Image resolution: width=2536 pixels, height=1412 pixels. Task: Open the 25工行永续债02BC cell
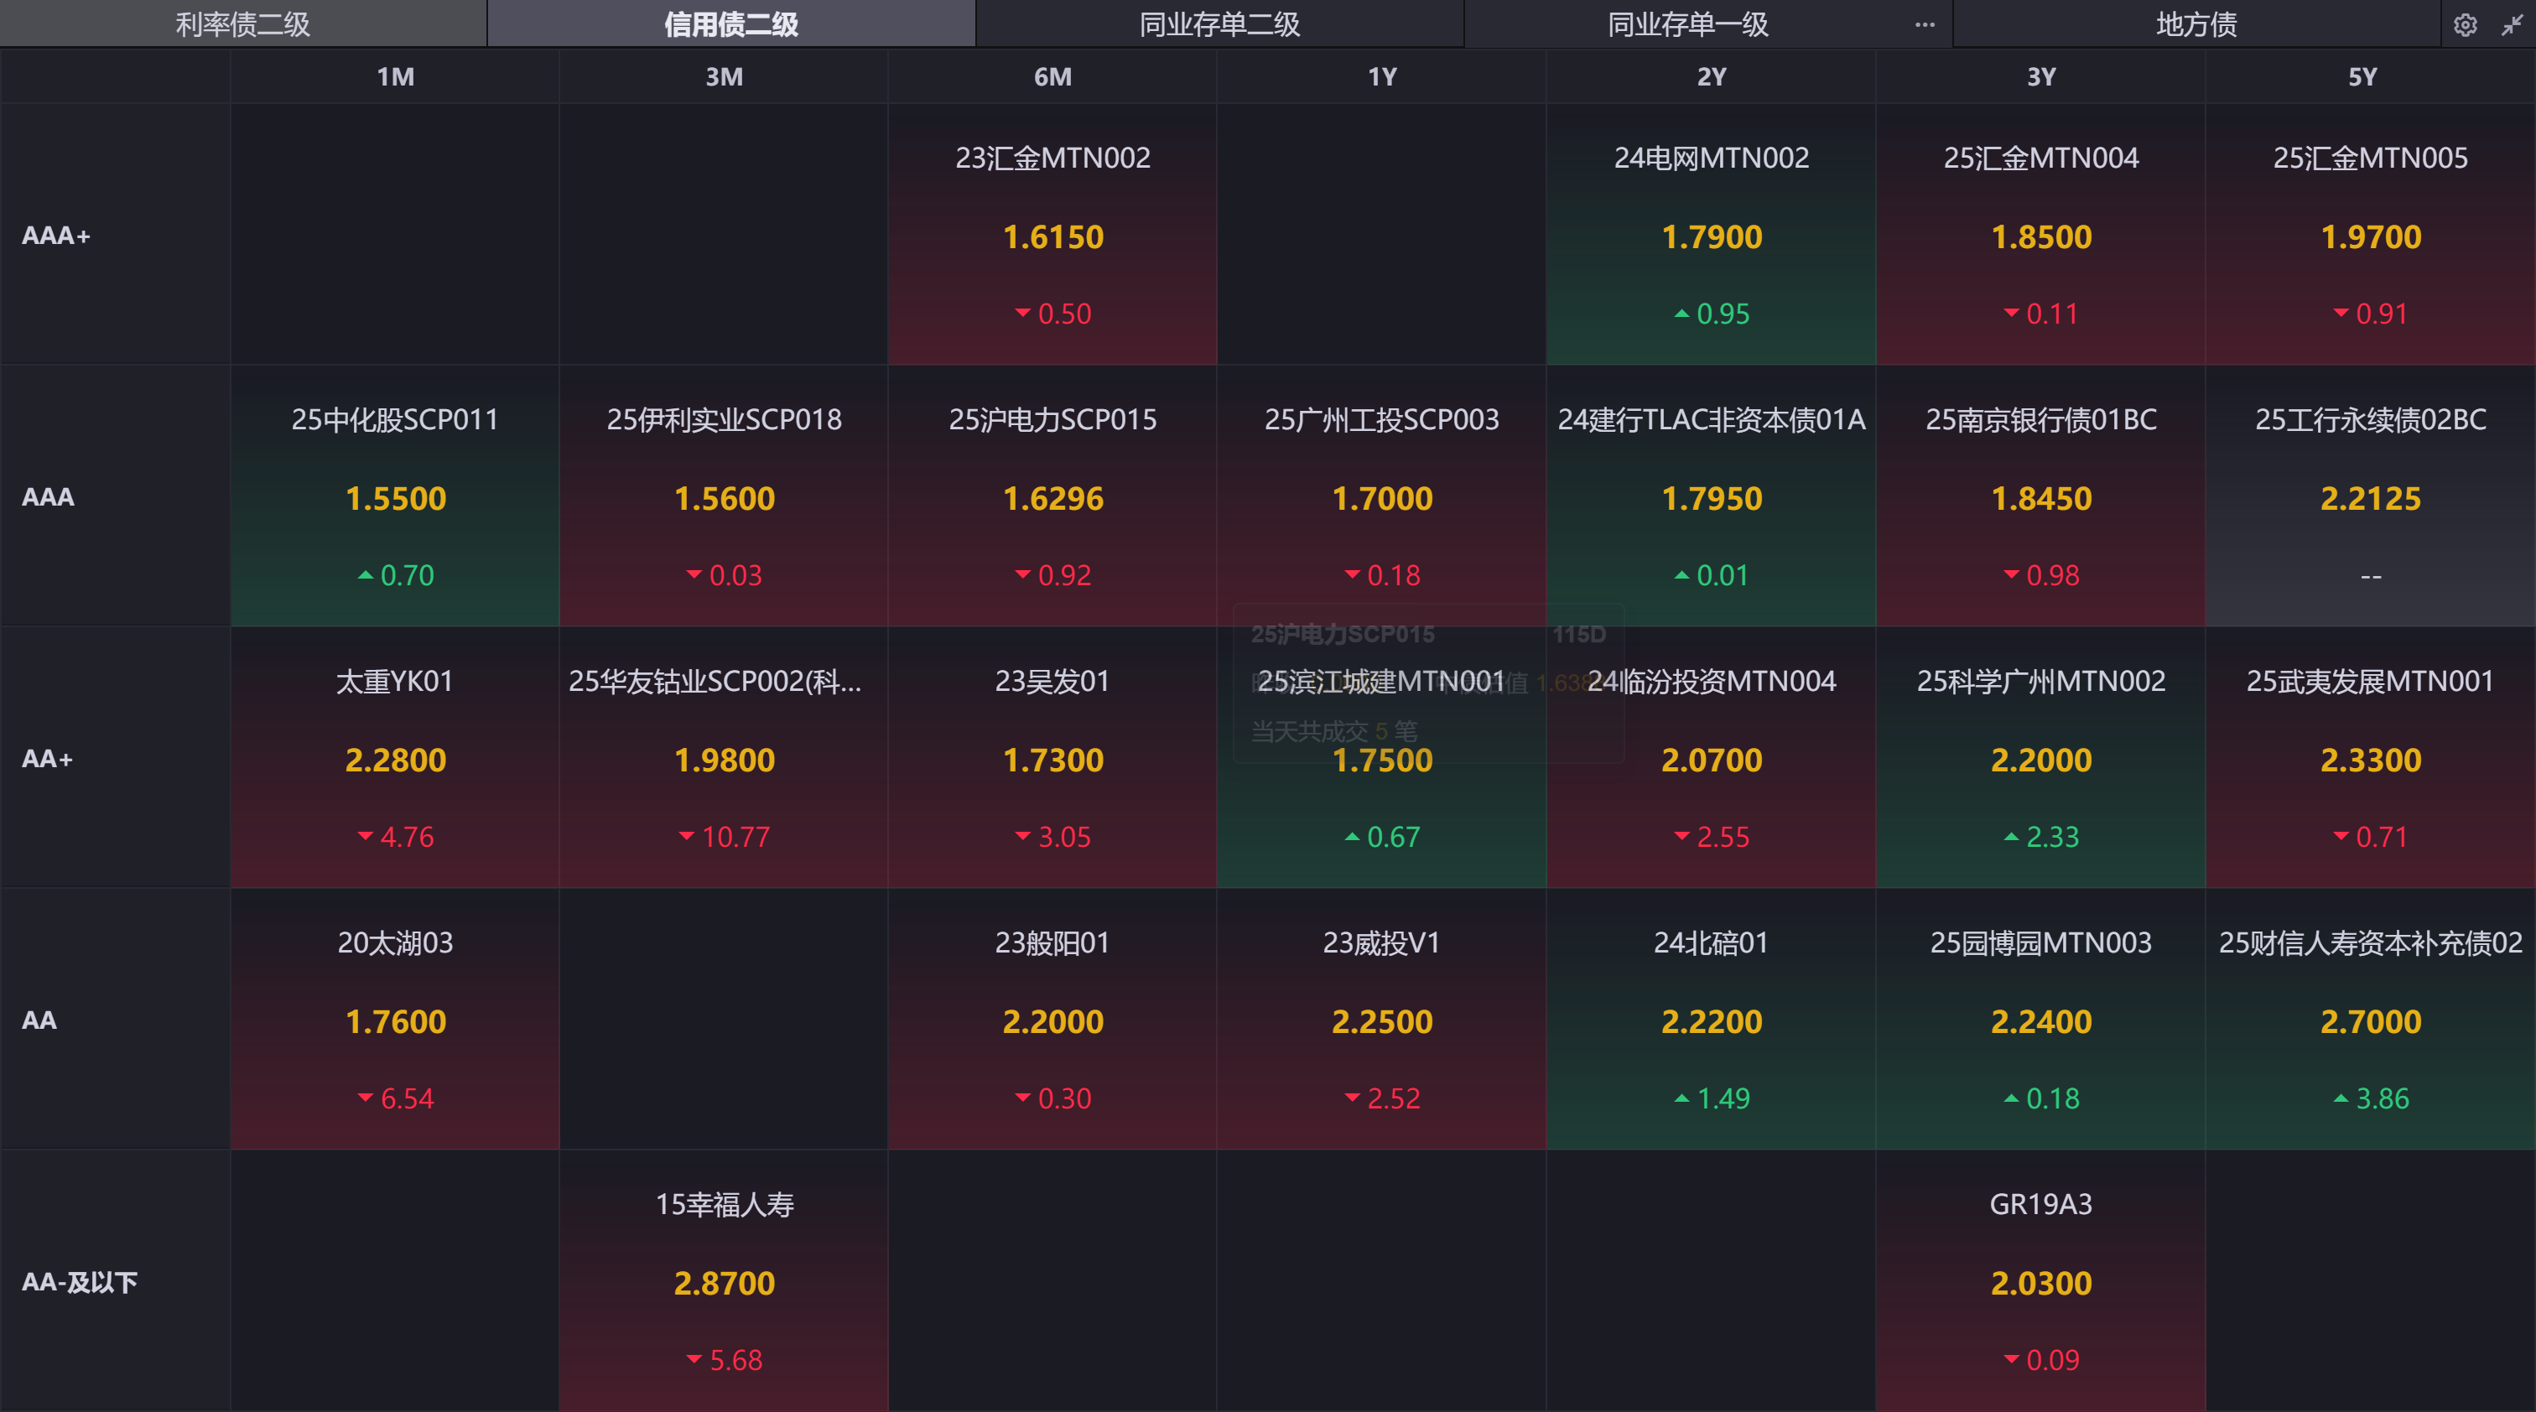2370,420
